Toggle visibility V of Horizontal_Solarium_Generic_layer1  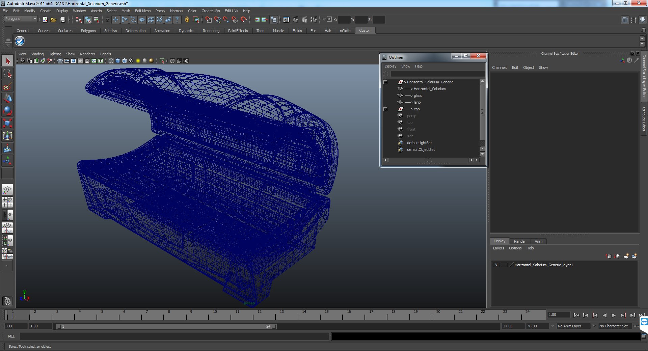[496, 265]
